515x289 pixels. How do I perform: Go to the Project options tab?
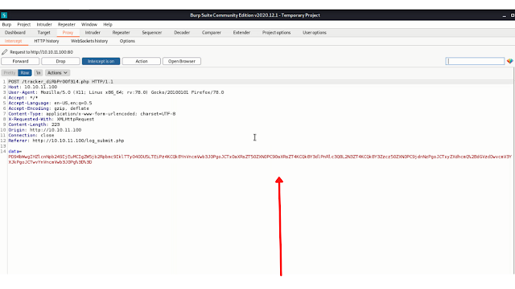(276, 32)
